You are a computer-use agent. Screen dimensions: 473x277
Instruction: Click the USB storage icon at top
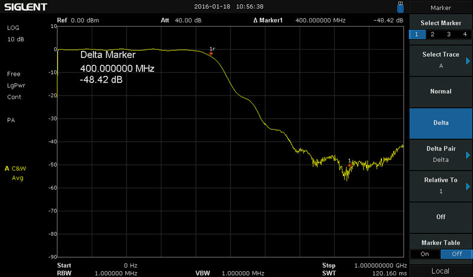point(401,6)
